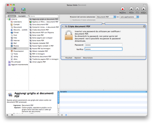Switch log to list view icon
Image resolution: width=153 pixels, height=124 pixels.
tap(62, 115)
